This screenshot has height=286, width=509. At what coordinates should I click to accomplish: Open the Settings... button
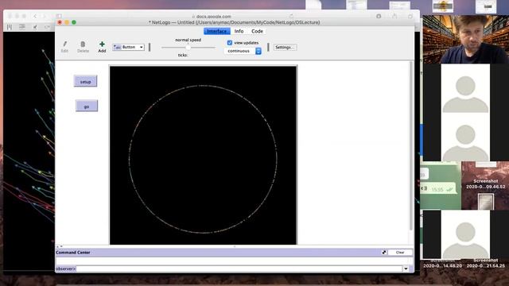[x=285, y=48]
